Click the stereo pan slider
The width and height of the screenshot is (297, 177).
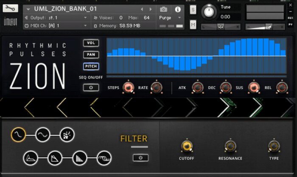tap(221, 27)
